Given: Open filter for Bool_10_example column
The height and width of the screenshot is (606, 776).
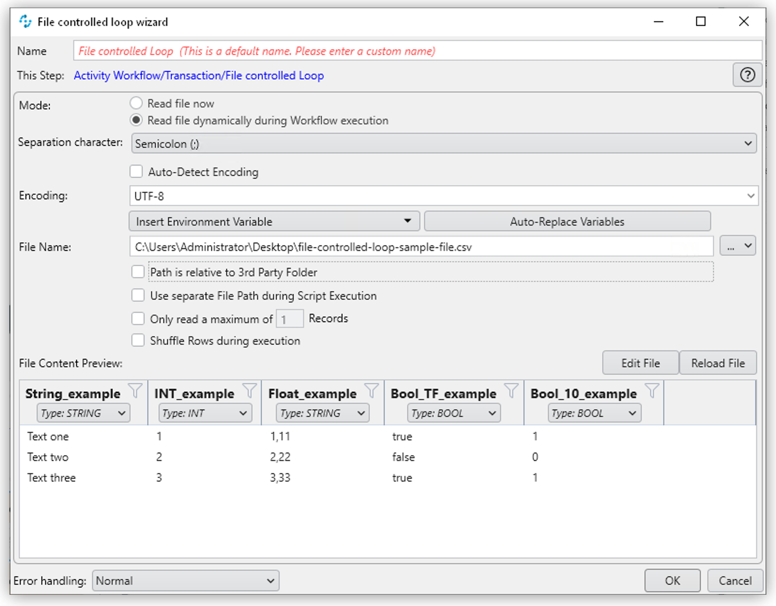Looking at the screenshot, I should pos(653,390).
